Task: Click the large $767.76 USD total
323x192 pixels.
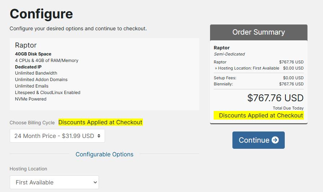Action: (275, 98)
